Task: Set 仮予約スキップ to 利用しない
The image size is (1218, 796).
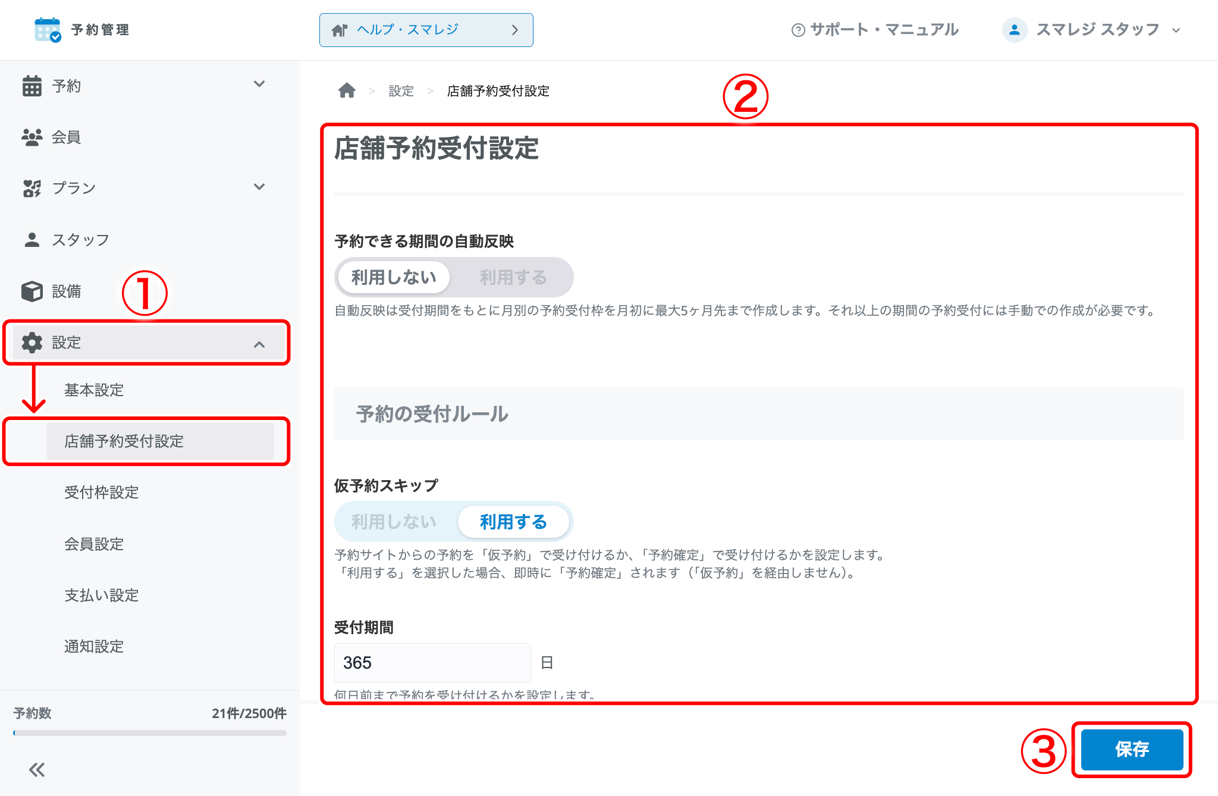Action: click(394, 522)
